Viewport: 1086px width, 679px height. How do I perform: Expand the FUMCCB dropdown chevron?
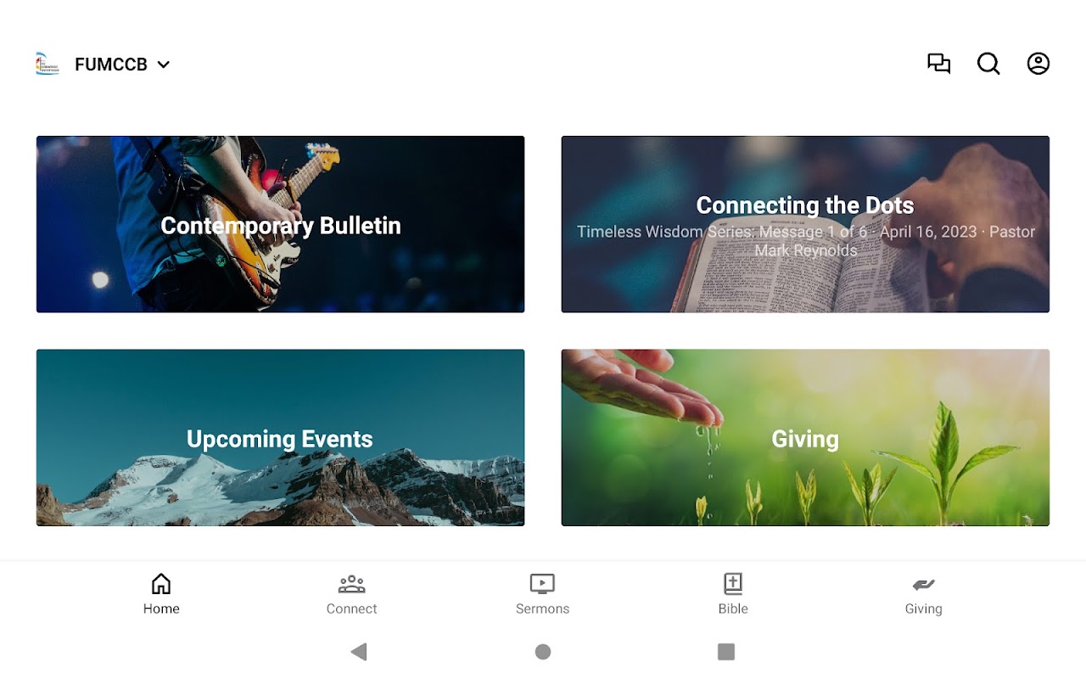click(x=164, y=65)
